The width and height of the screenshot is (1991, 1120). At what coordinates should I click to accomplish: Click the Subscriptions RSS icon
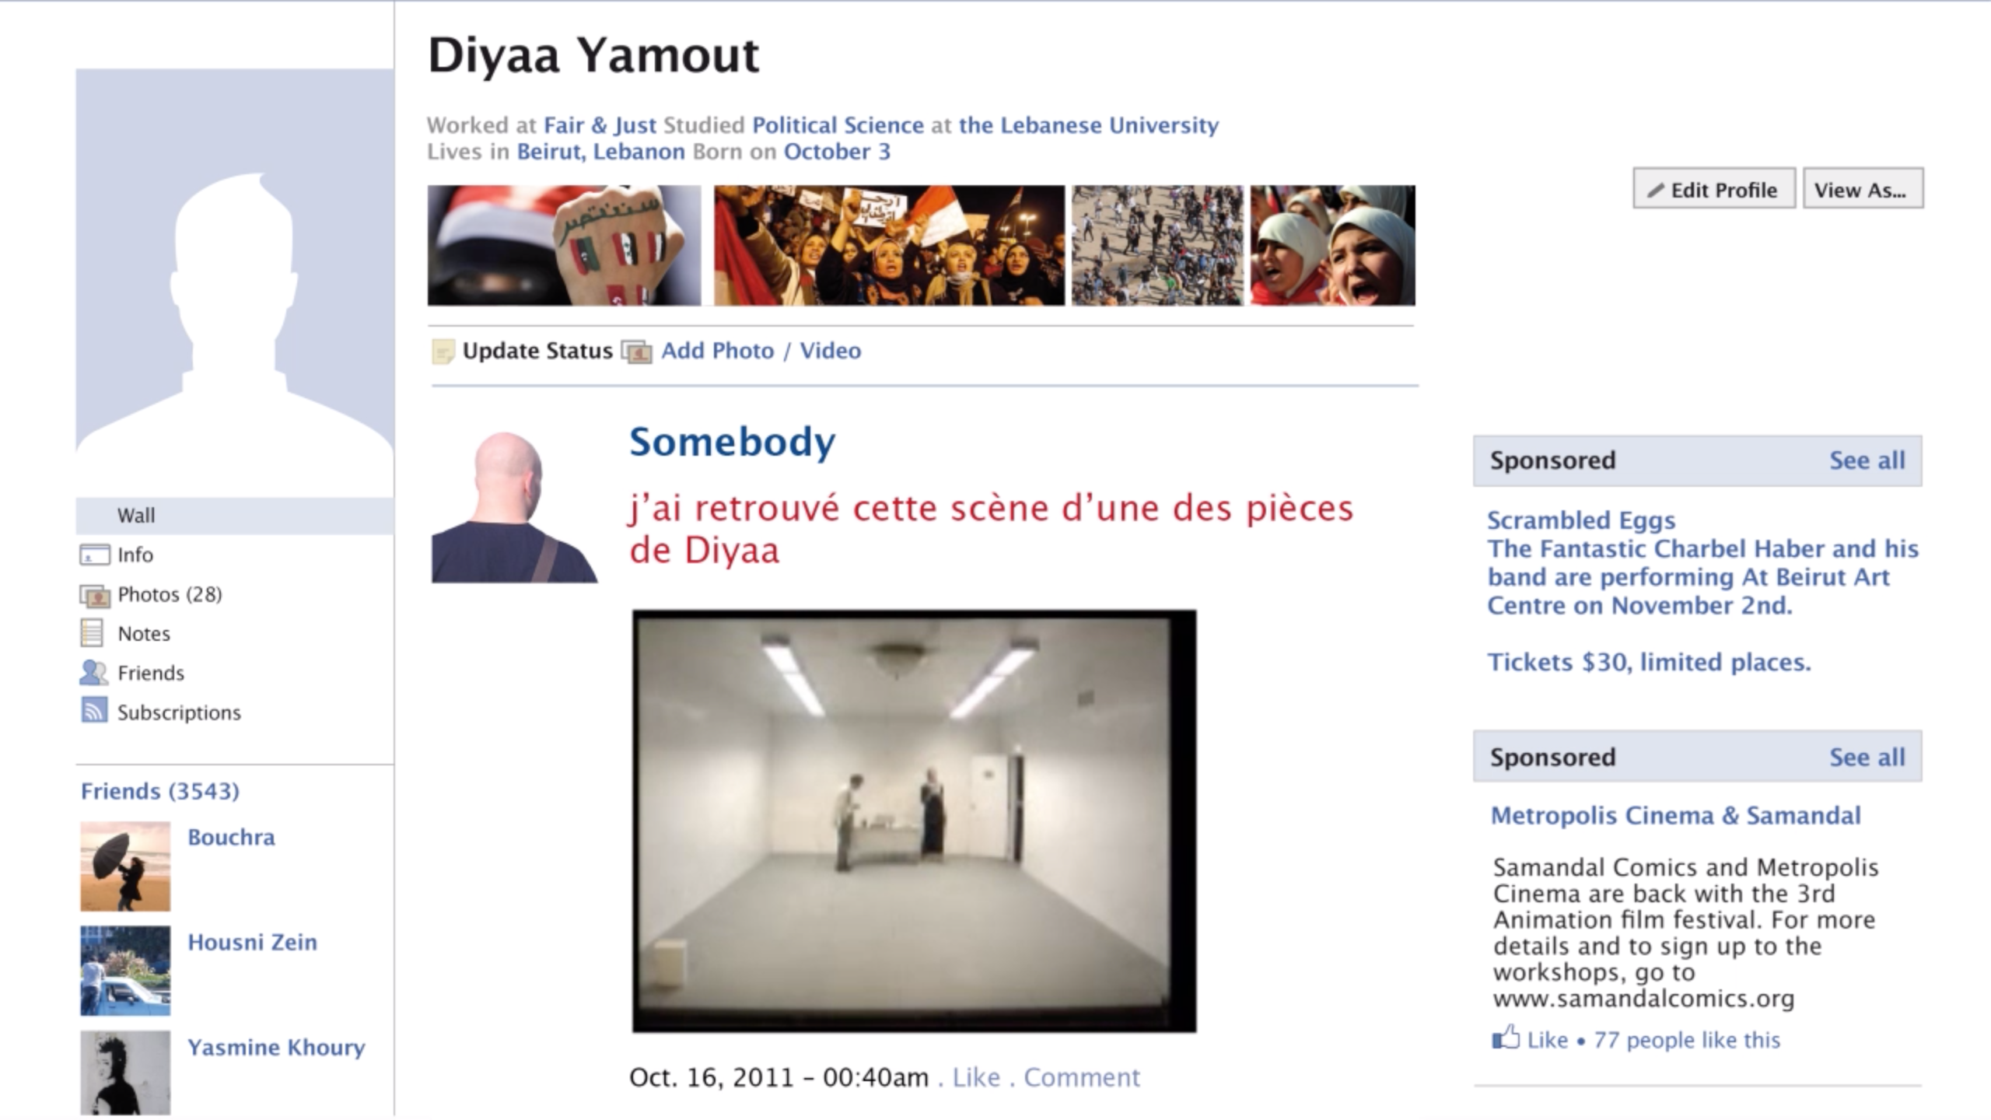(94, 710)
